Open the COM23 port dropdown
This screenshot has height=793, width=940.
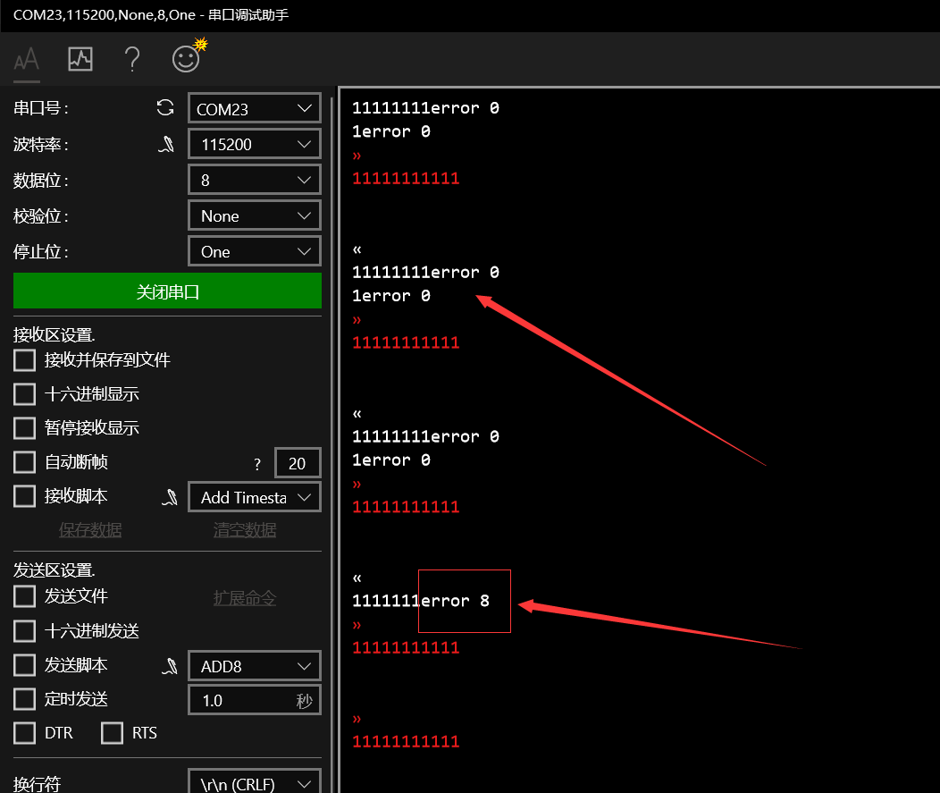point(254,109)
